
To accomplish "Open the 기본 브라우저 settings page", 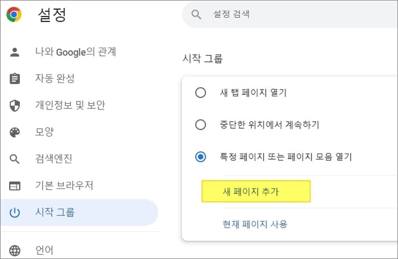I will [x=64, y=186].
